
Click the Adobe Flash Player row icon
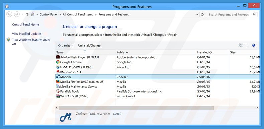(x=58, y=57)
